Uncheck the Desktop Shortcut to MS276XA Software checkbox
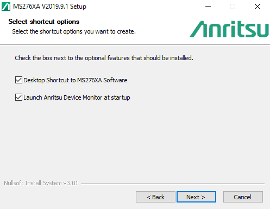The width and height of the screenshot is (270, 209). click(18, 80)
